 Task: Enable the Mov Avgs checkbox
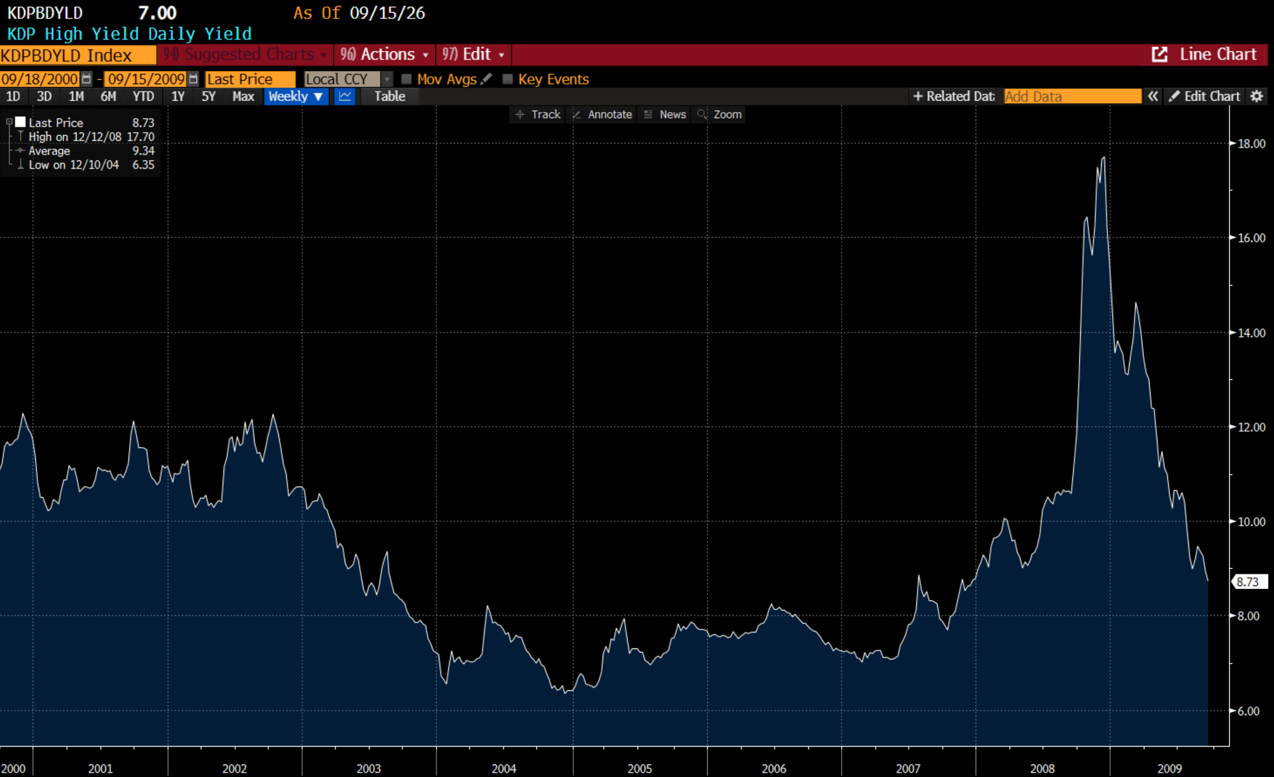[406, 79]
